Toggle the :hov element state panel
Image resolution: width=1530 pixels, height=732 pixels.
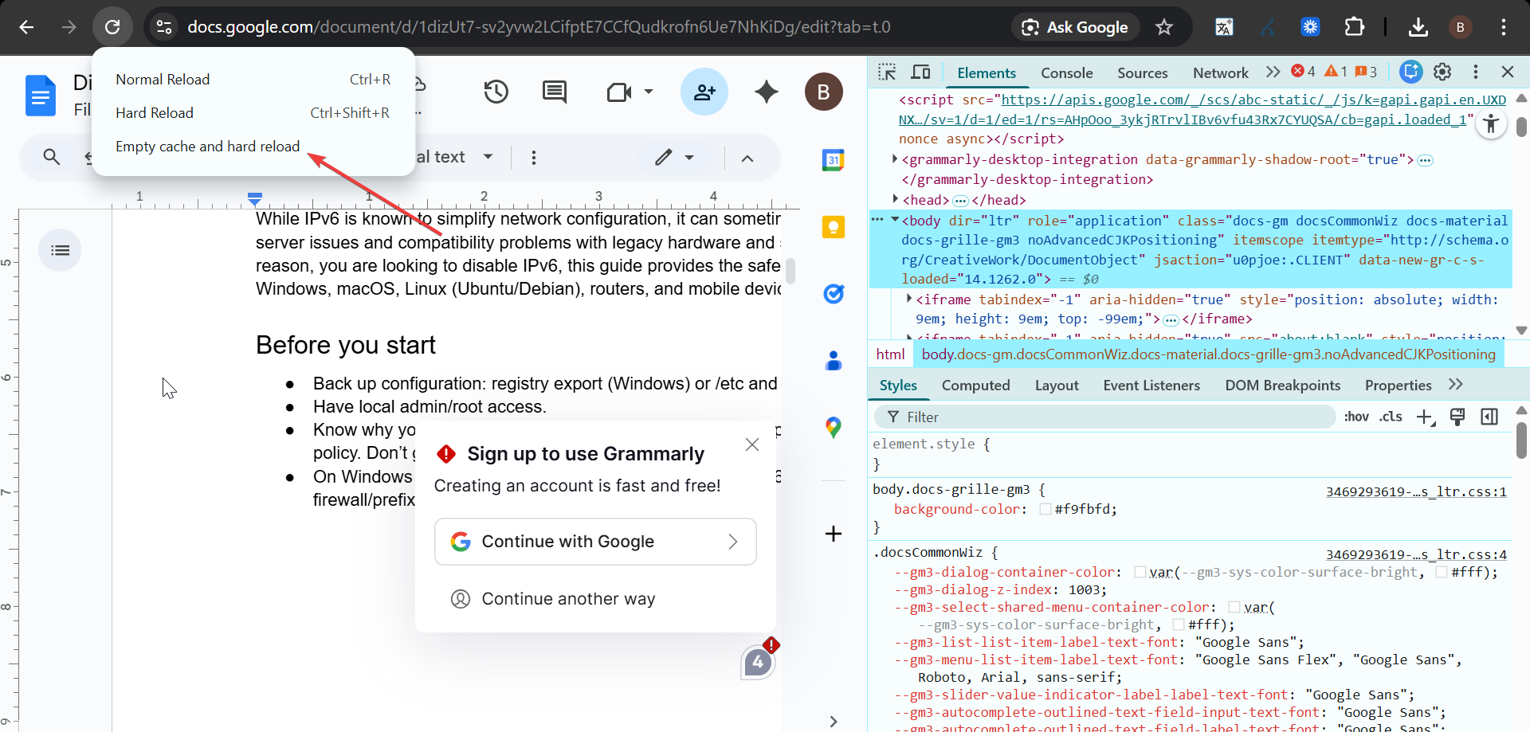point(1356,417)
